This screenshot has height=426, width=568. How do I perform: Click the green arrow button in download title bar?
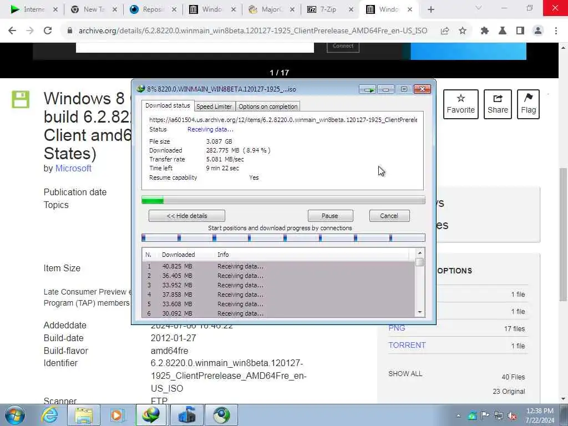(x=367, y=89)
